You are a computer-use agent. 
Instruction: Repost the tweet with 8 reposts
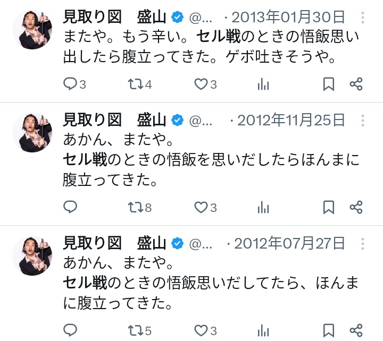136,207
